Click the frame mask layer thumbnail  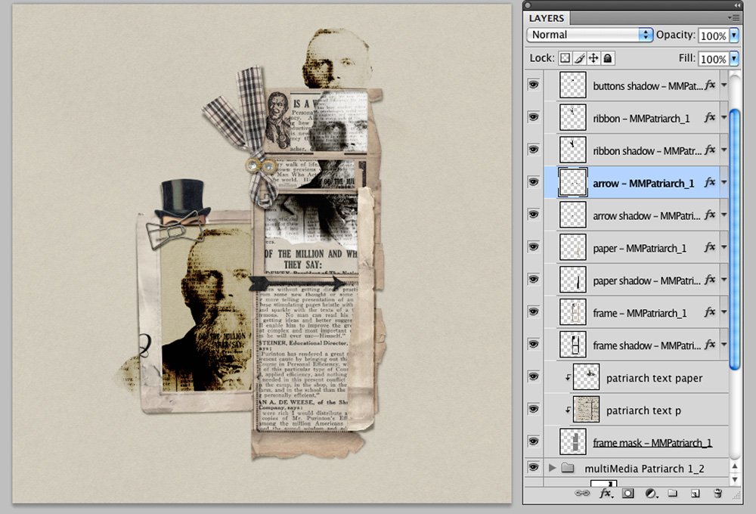click(x=573, y=441)
